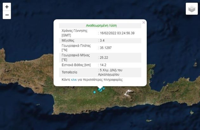Select the isolated westernmost earthquake marker
Viewport: 200px width, 130px height.
tap(94, 92)
